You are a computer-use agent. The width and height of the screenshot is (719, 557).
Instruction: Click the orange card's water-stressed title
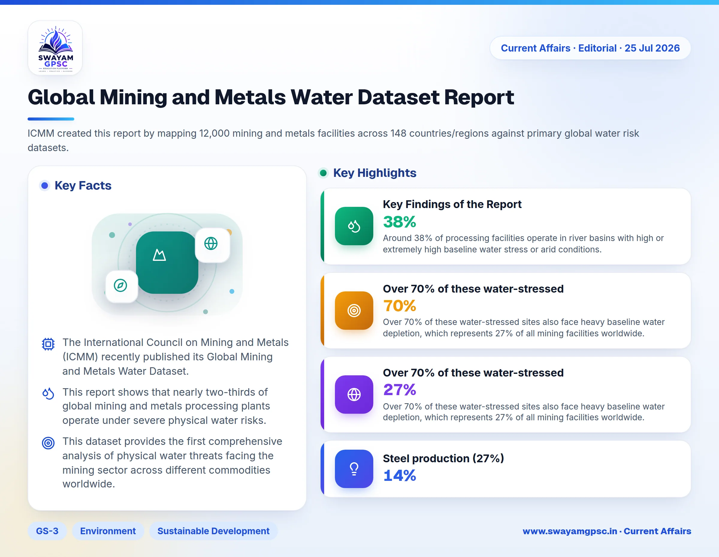point(473,289)
